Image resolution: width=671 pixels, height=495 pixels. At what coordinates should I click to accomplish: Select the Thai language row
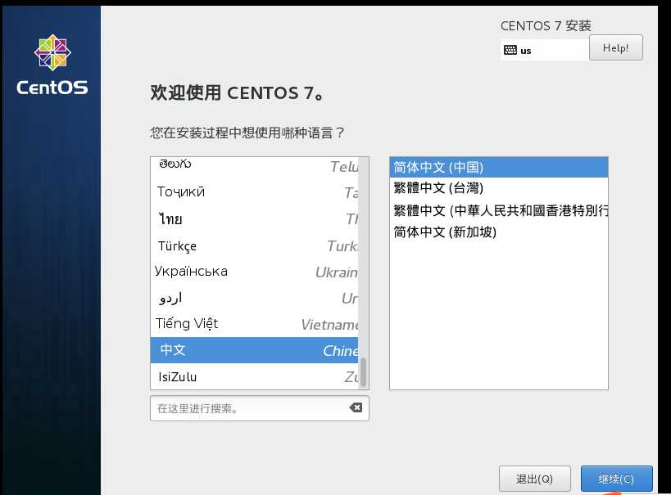[x=255, y=218]
